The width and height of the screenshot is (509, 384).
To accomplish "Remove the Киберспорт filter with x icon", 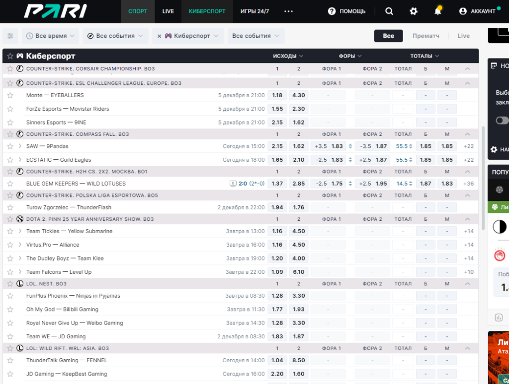I will [x=159, y=36].
